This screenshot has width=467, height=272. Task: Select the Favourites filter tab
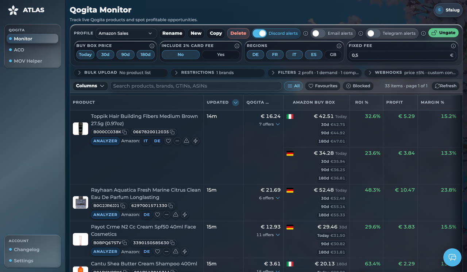coord(323,86)
